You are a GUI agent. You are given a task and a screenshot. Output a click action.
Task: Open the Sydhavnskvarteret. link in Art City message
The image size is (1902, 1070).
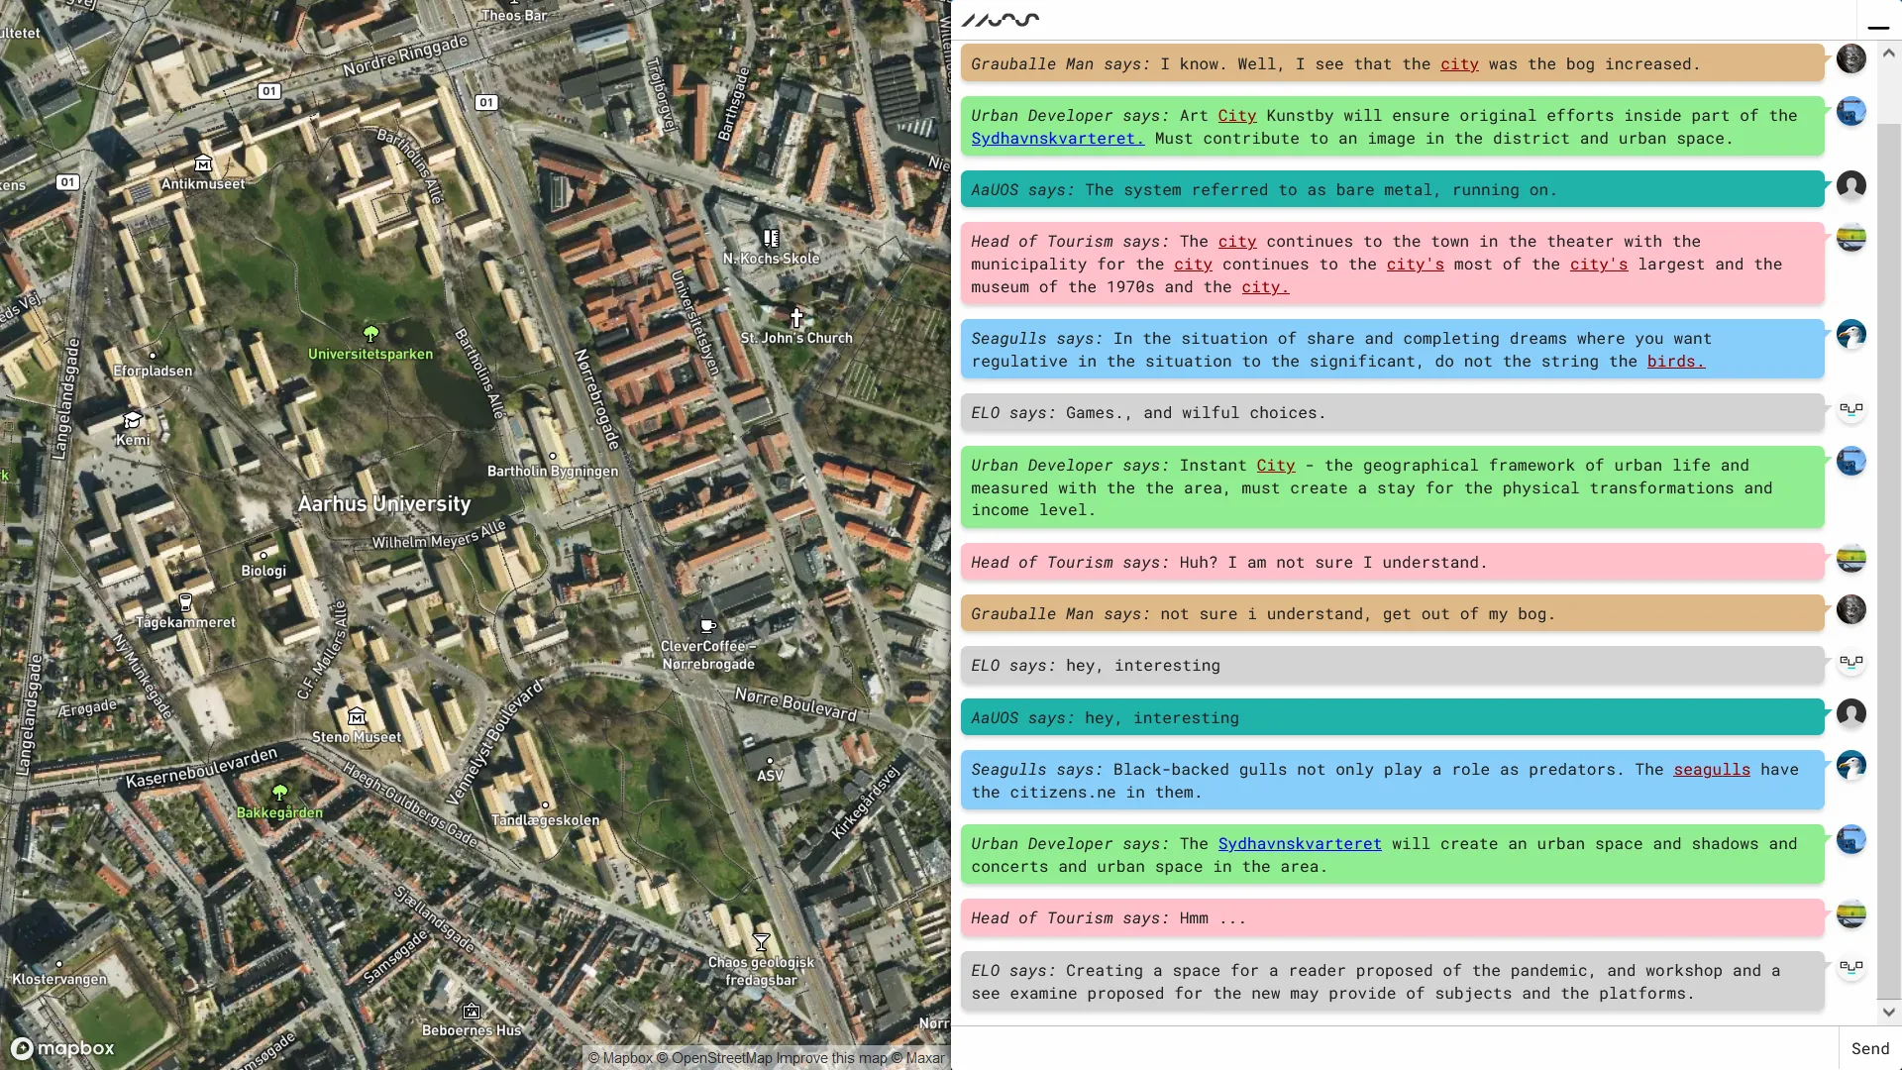pyautogui.click(x=1057, y=139)
